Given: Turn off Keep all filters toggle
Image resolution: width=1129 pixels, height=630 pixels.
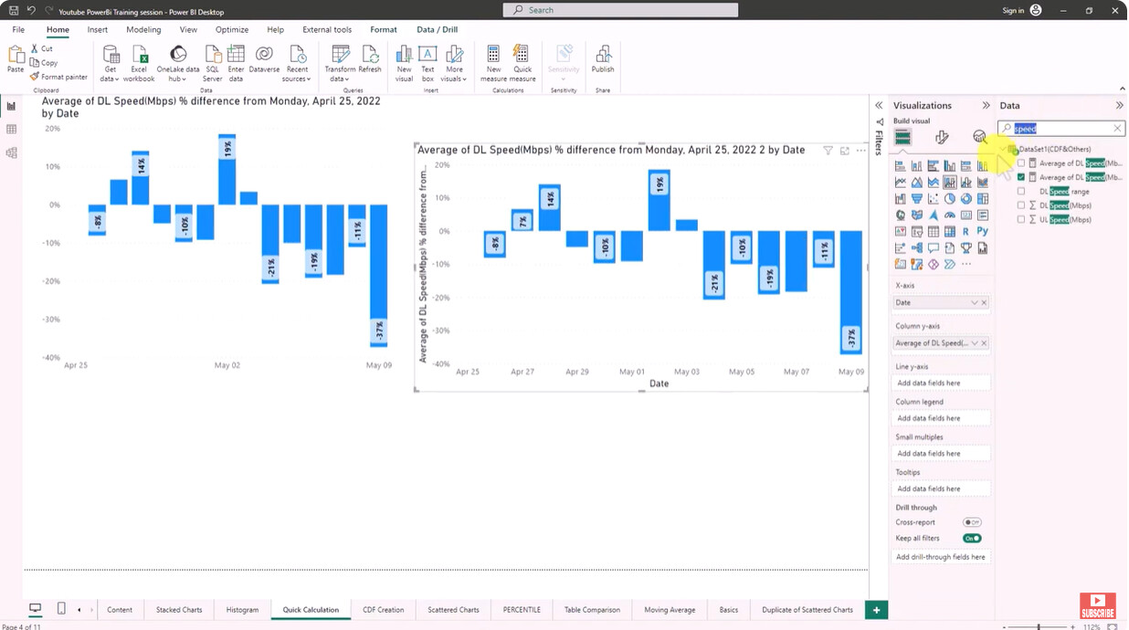Looking at the screenshot, I should tap(970, 538).
